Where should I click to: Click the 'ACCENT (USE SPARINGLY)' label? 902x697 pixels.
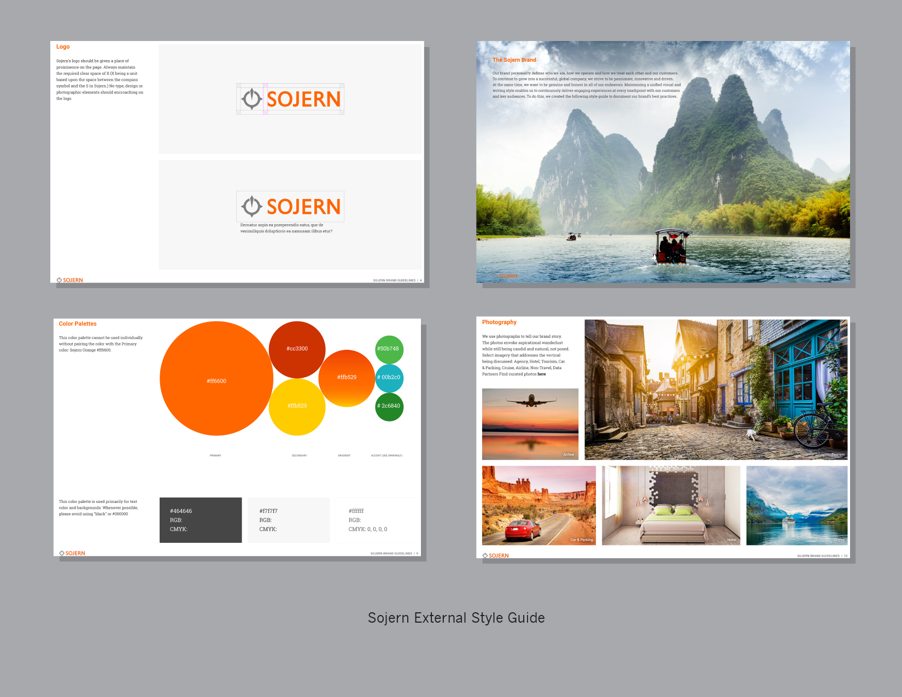(x=386, y=455)
